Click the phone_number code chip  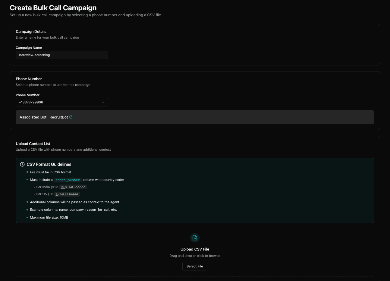(x=68, y=180)
